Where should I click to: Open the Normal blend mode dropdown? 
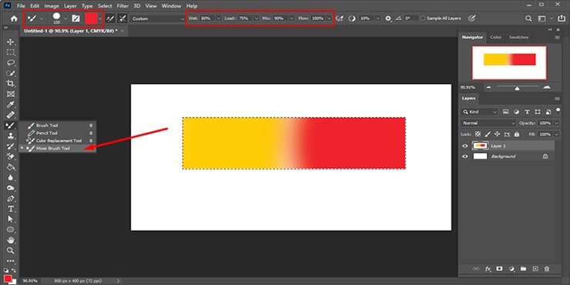click(488, 123)
